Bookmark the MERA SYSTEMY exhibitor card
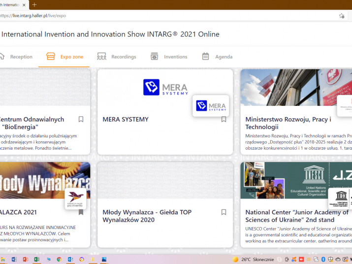Screen dimensions: 352x264 pyautogui.click(x=224, y=119)
